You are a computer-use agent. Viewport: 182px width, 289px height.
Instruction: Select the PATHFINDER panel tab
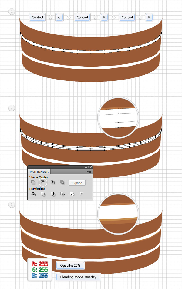pyautogui.click(x=39, y=172)
